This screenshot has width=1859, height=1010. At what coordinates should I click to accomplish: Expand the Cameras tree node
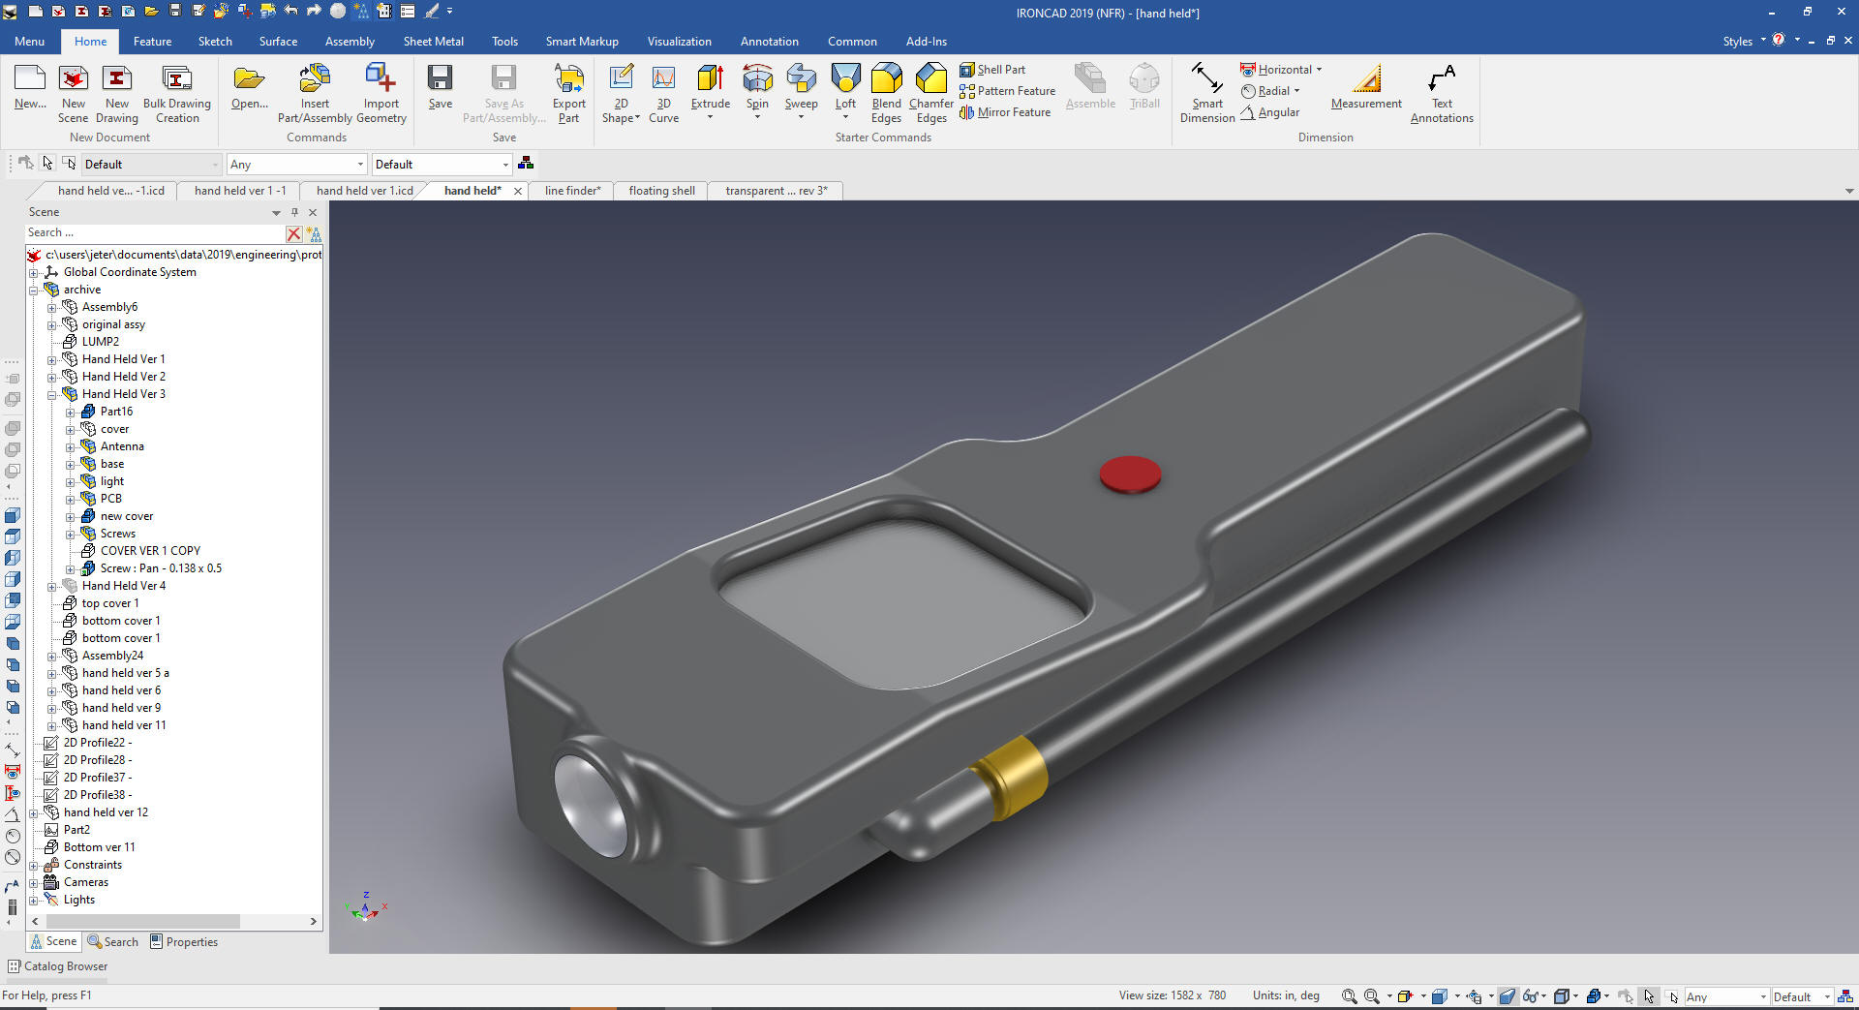34,883
